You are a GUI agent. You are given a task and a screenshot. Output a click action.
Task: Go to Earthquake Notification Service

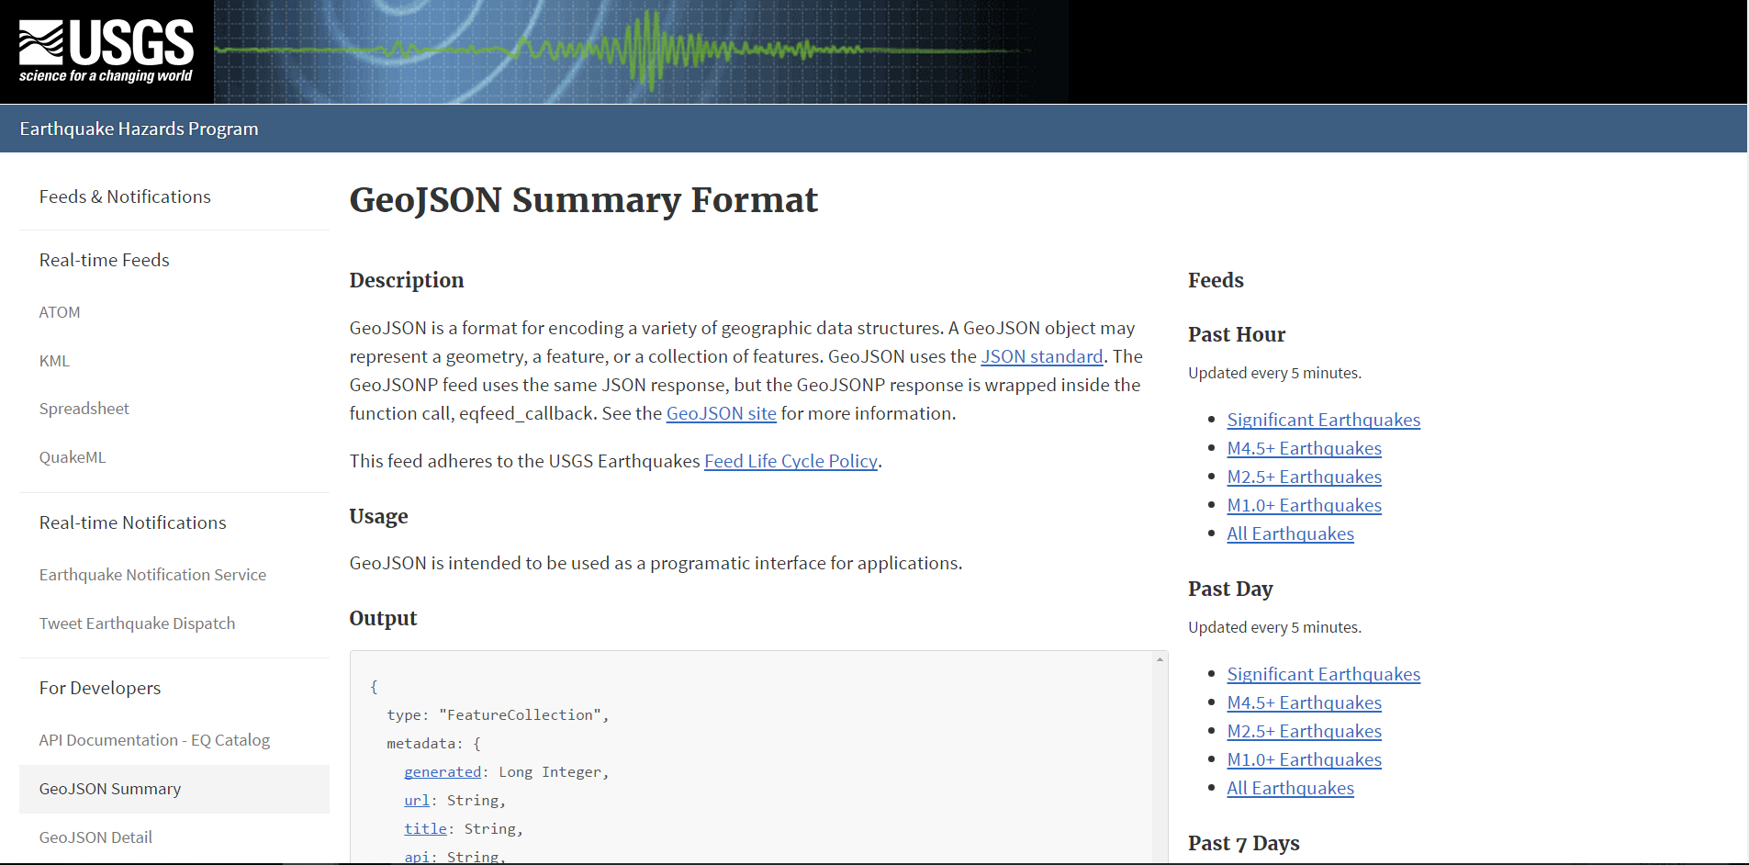click(152, 574)
